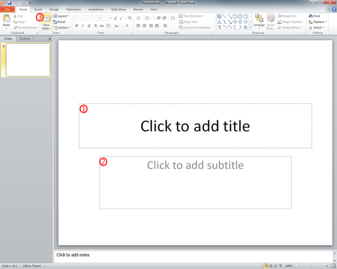This screenshot has width=337, height=269.
Task: Choose the Isosceles Triangle shape
Action: [219, 22]
